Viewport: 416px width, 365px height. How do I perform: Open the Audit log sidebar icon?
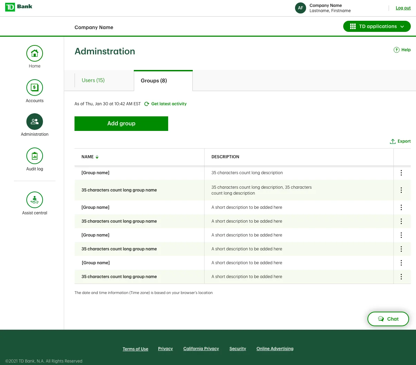[35, 156]
